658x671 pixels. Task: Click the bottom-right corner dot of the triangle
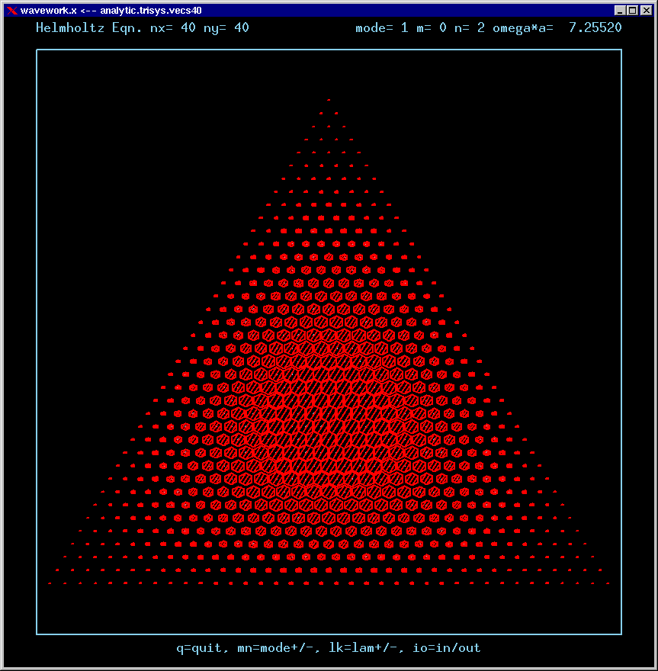(x=608, y=583)
